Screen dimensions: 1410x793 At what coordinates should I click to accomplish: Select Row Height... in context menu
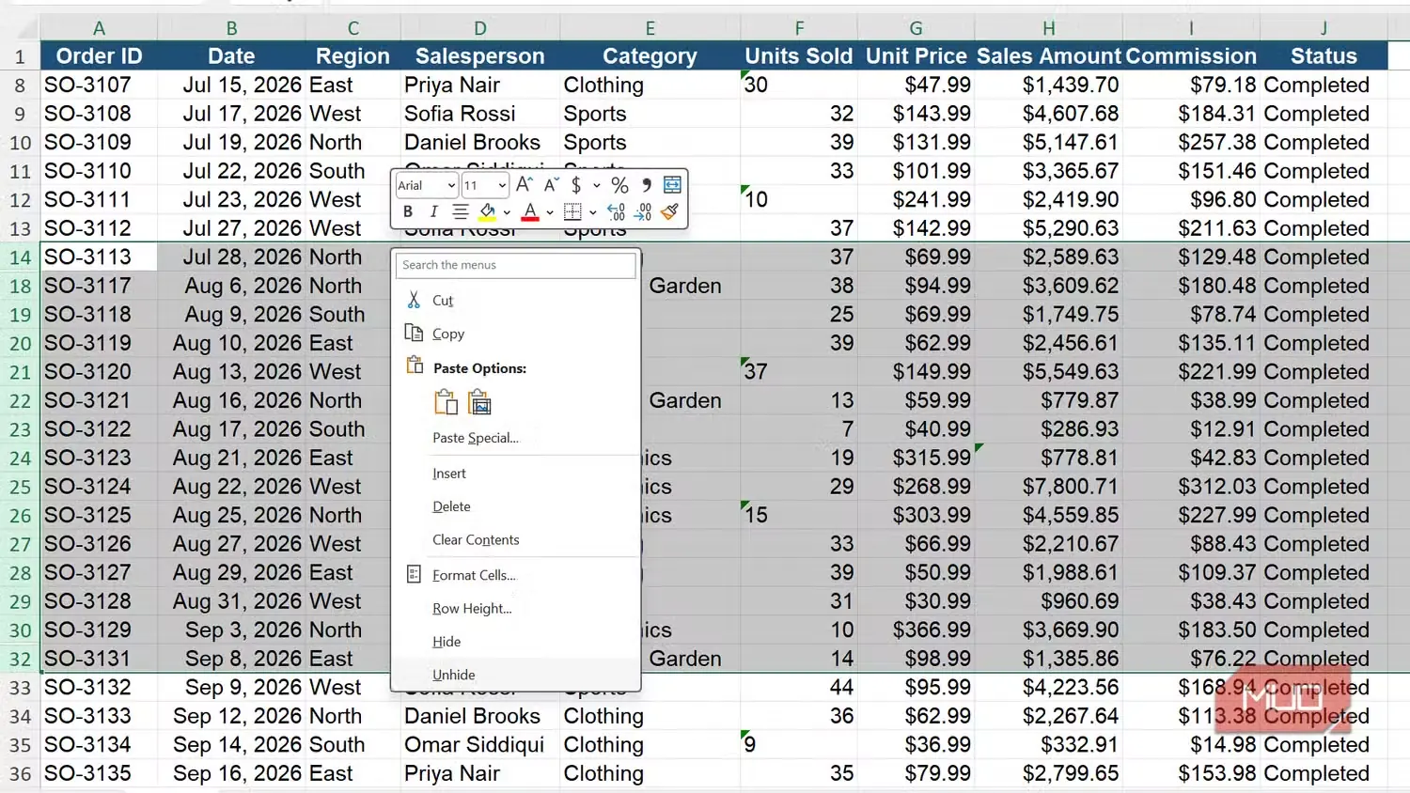(x=515, y=608)
